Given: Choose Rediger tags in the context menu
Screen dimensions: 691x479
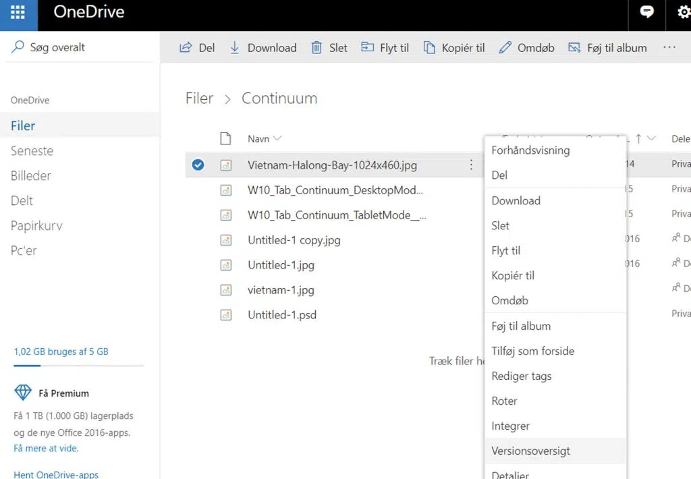Looking at the screenshot, I should pyautogui.click(x=555, y=376).
